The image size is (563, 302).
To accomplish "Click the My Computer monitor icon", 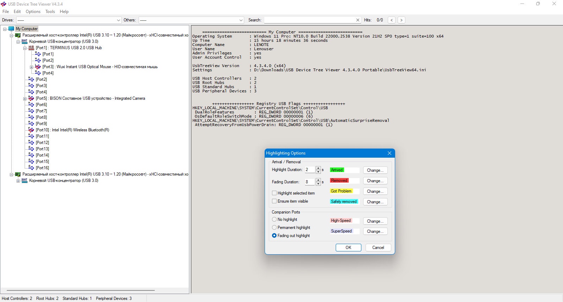I will pos(11,29).
